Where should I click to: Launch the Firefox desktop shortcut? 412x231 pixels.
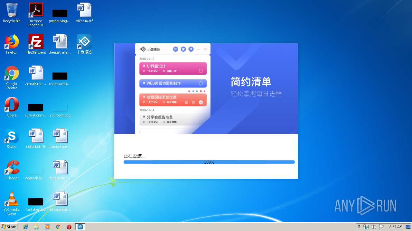pyautogui.click(x=12, y=44)
